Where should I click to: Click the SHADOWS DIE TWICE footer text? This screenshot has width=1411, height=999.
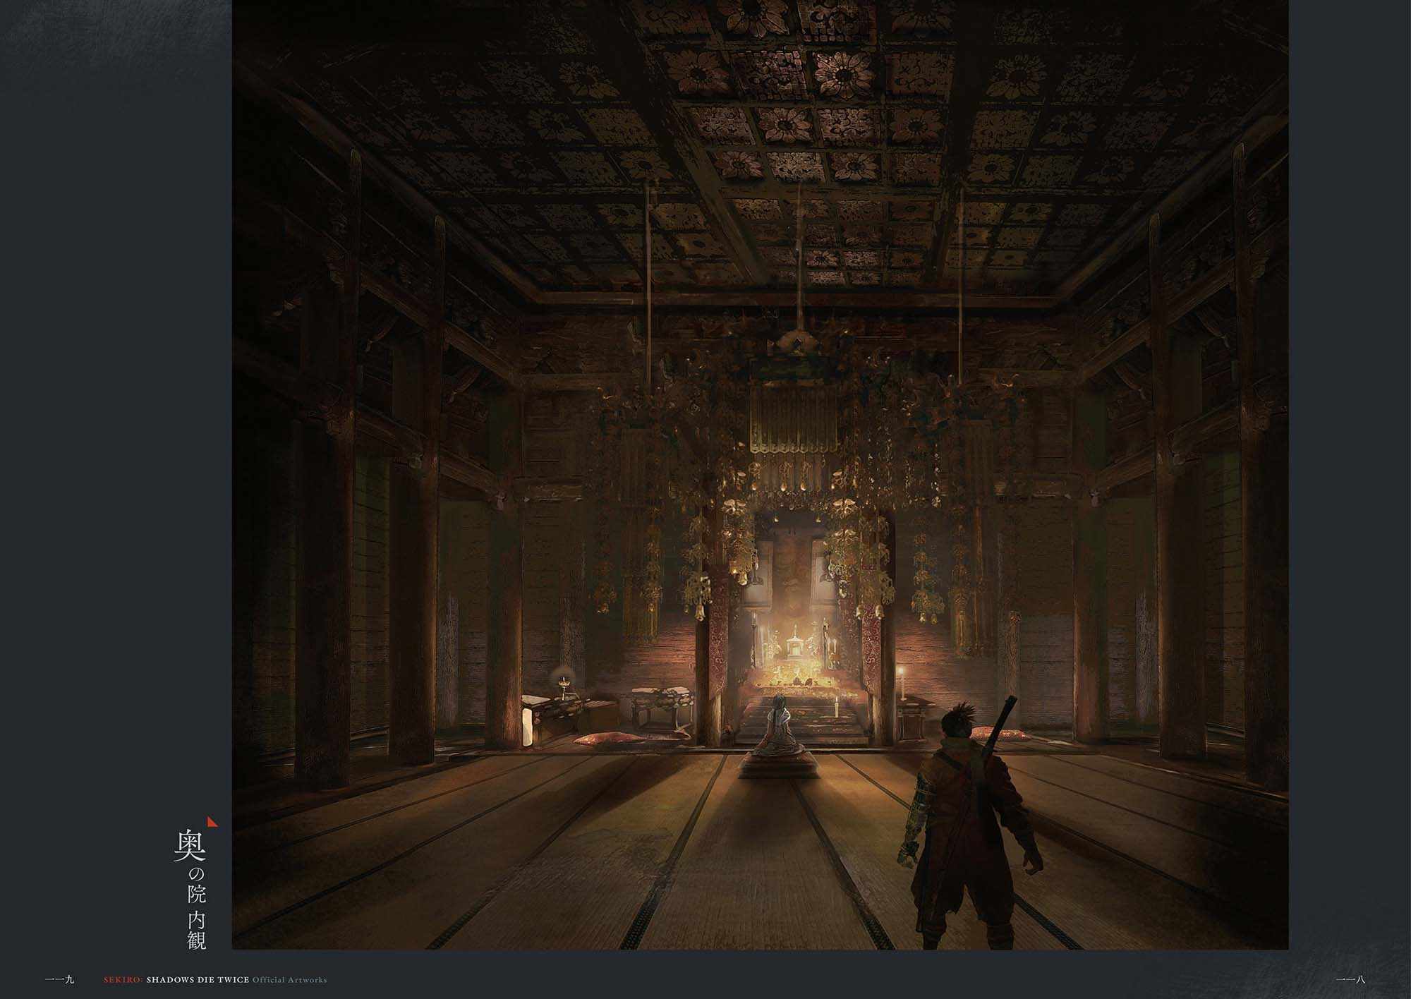[198, 980]
